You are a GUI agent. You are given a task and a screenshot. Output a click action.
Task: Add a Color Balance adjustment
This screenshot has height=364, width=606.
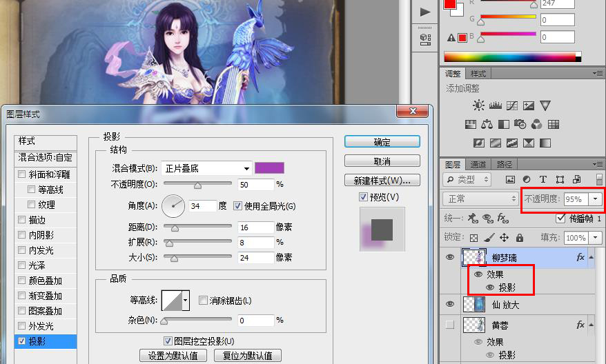coord(487,124)
